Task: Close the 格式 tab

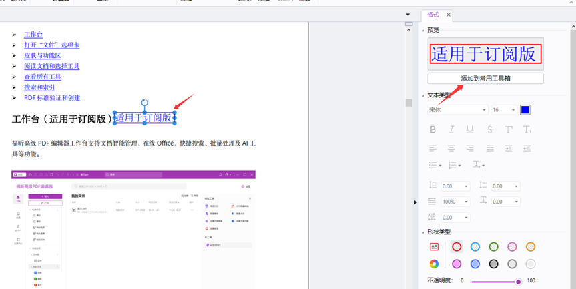Action: (449, 15)
